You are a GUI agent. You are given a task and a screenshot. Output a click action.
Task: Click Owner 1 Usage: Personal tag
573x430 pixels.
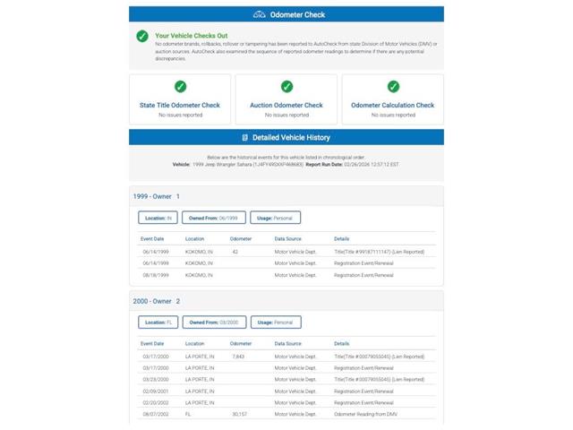tap(275, 218)
